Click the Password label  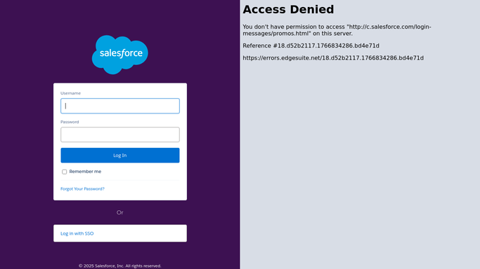coord(70,122)
